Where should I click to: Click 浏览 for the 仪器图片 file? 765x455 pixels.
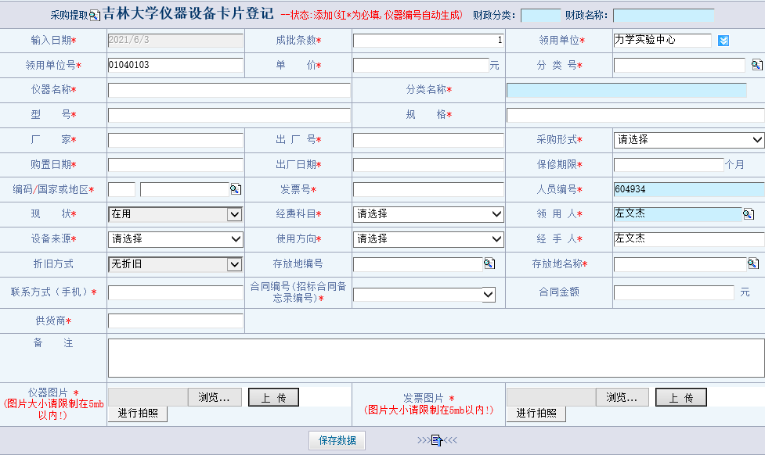coord(215,397)
